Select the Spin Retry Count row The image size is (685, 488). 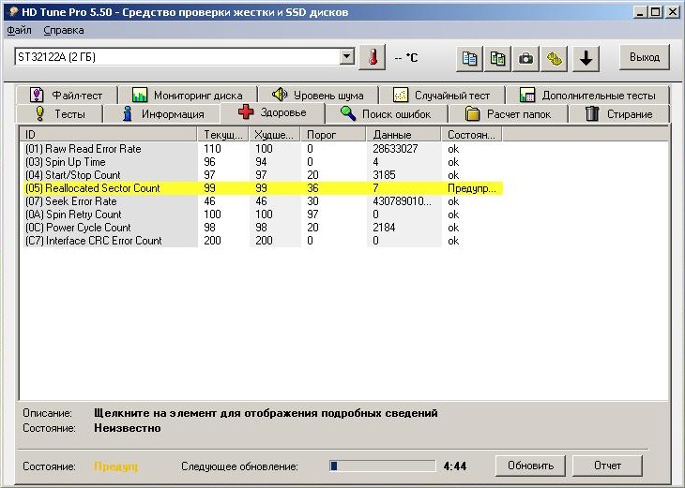point(262,214)
